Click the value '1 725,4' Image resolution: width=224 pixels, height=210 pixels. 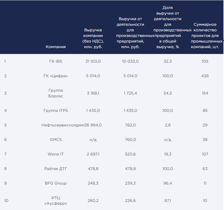[130, 93]
